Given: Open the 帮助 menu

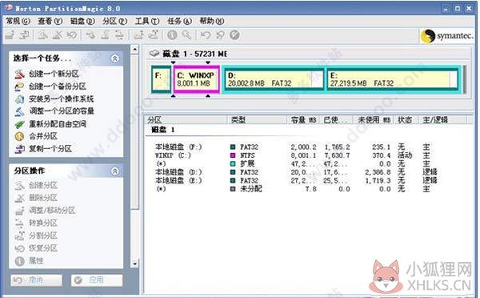Looking at the screenshot, I should coord(212,21).
